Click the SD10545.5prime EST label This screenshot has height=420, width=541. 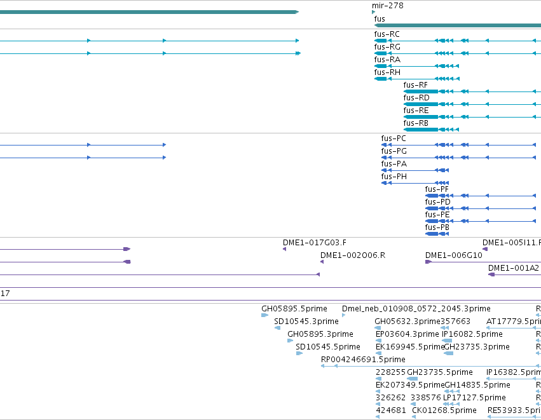(x=328, y=347)
